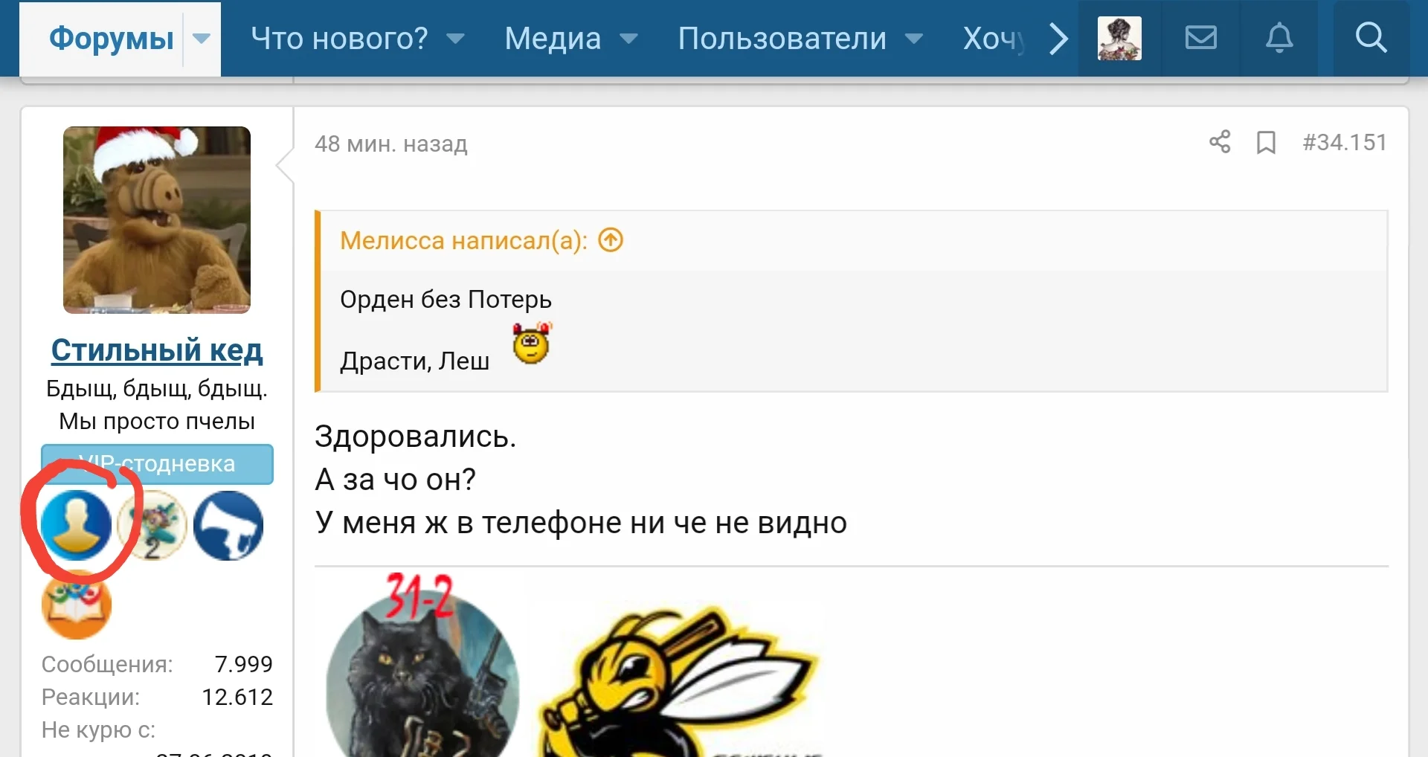Click the reply line А за чо он?
Image resolution: width=1428 pixels, height=757 pixels.
pyautogui.click(x=395, y=480)
